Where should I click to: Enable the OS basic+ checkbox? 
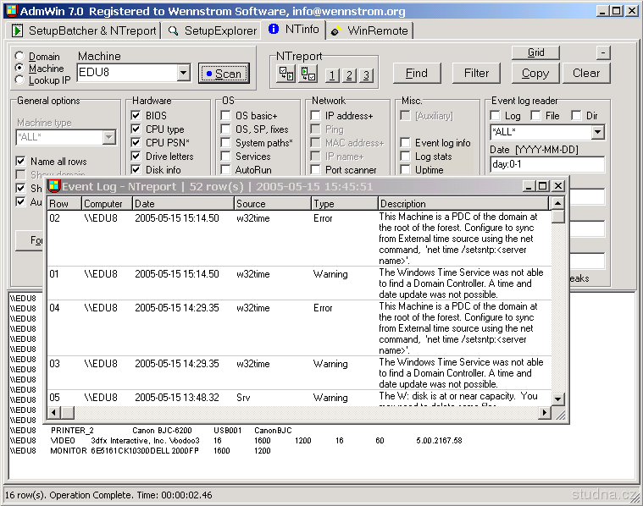225,116
